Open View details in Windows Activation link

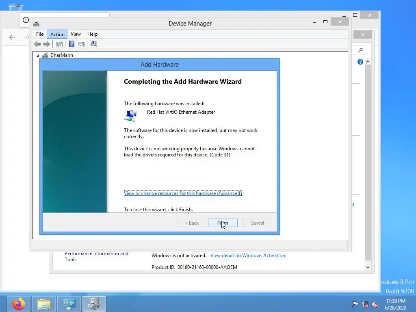pyautogui.click(x=248, y=255)
